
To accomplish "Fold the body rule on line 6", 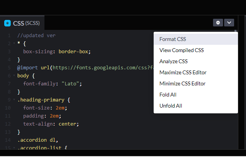I will [x=14, y=75].
